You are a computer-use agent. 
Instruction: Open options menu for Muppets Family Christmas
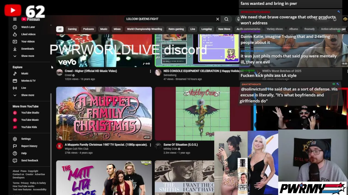(x=150, y=145)
